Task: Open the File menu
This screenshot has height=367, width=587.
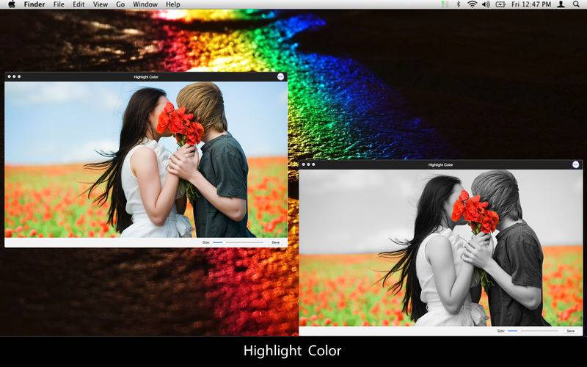Action: [x=59, y=4]
